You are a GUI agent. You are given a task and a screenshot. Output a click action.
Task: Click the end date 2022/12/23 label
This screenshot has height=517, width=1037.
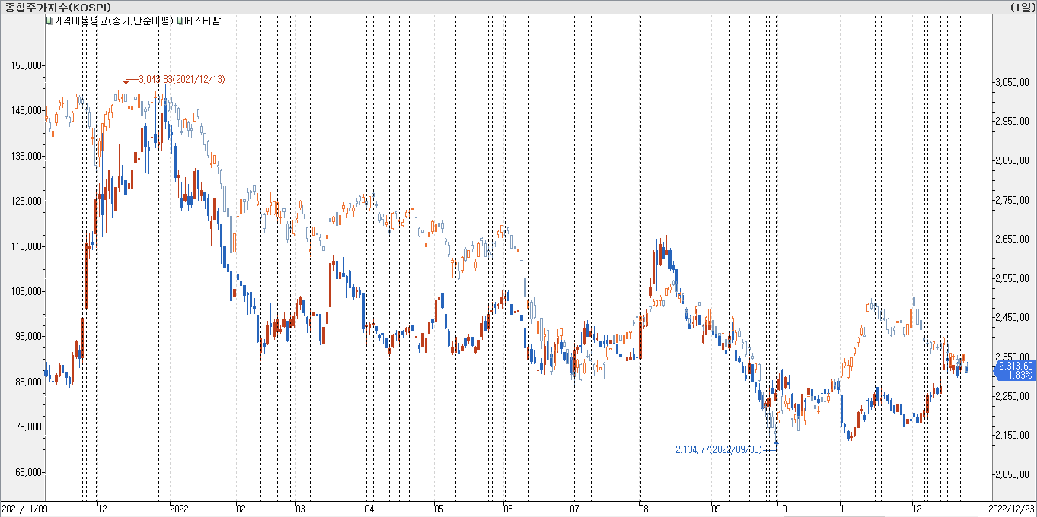click(x=1011, y=509)
